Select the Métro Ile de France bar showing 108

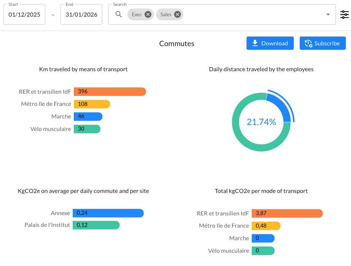pyautogui.click(x=92, y=104)
